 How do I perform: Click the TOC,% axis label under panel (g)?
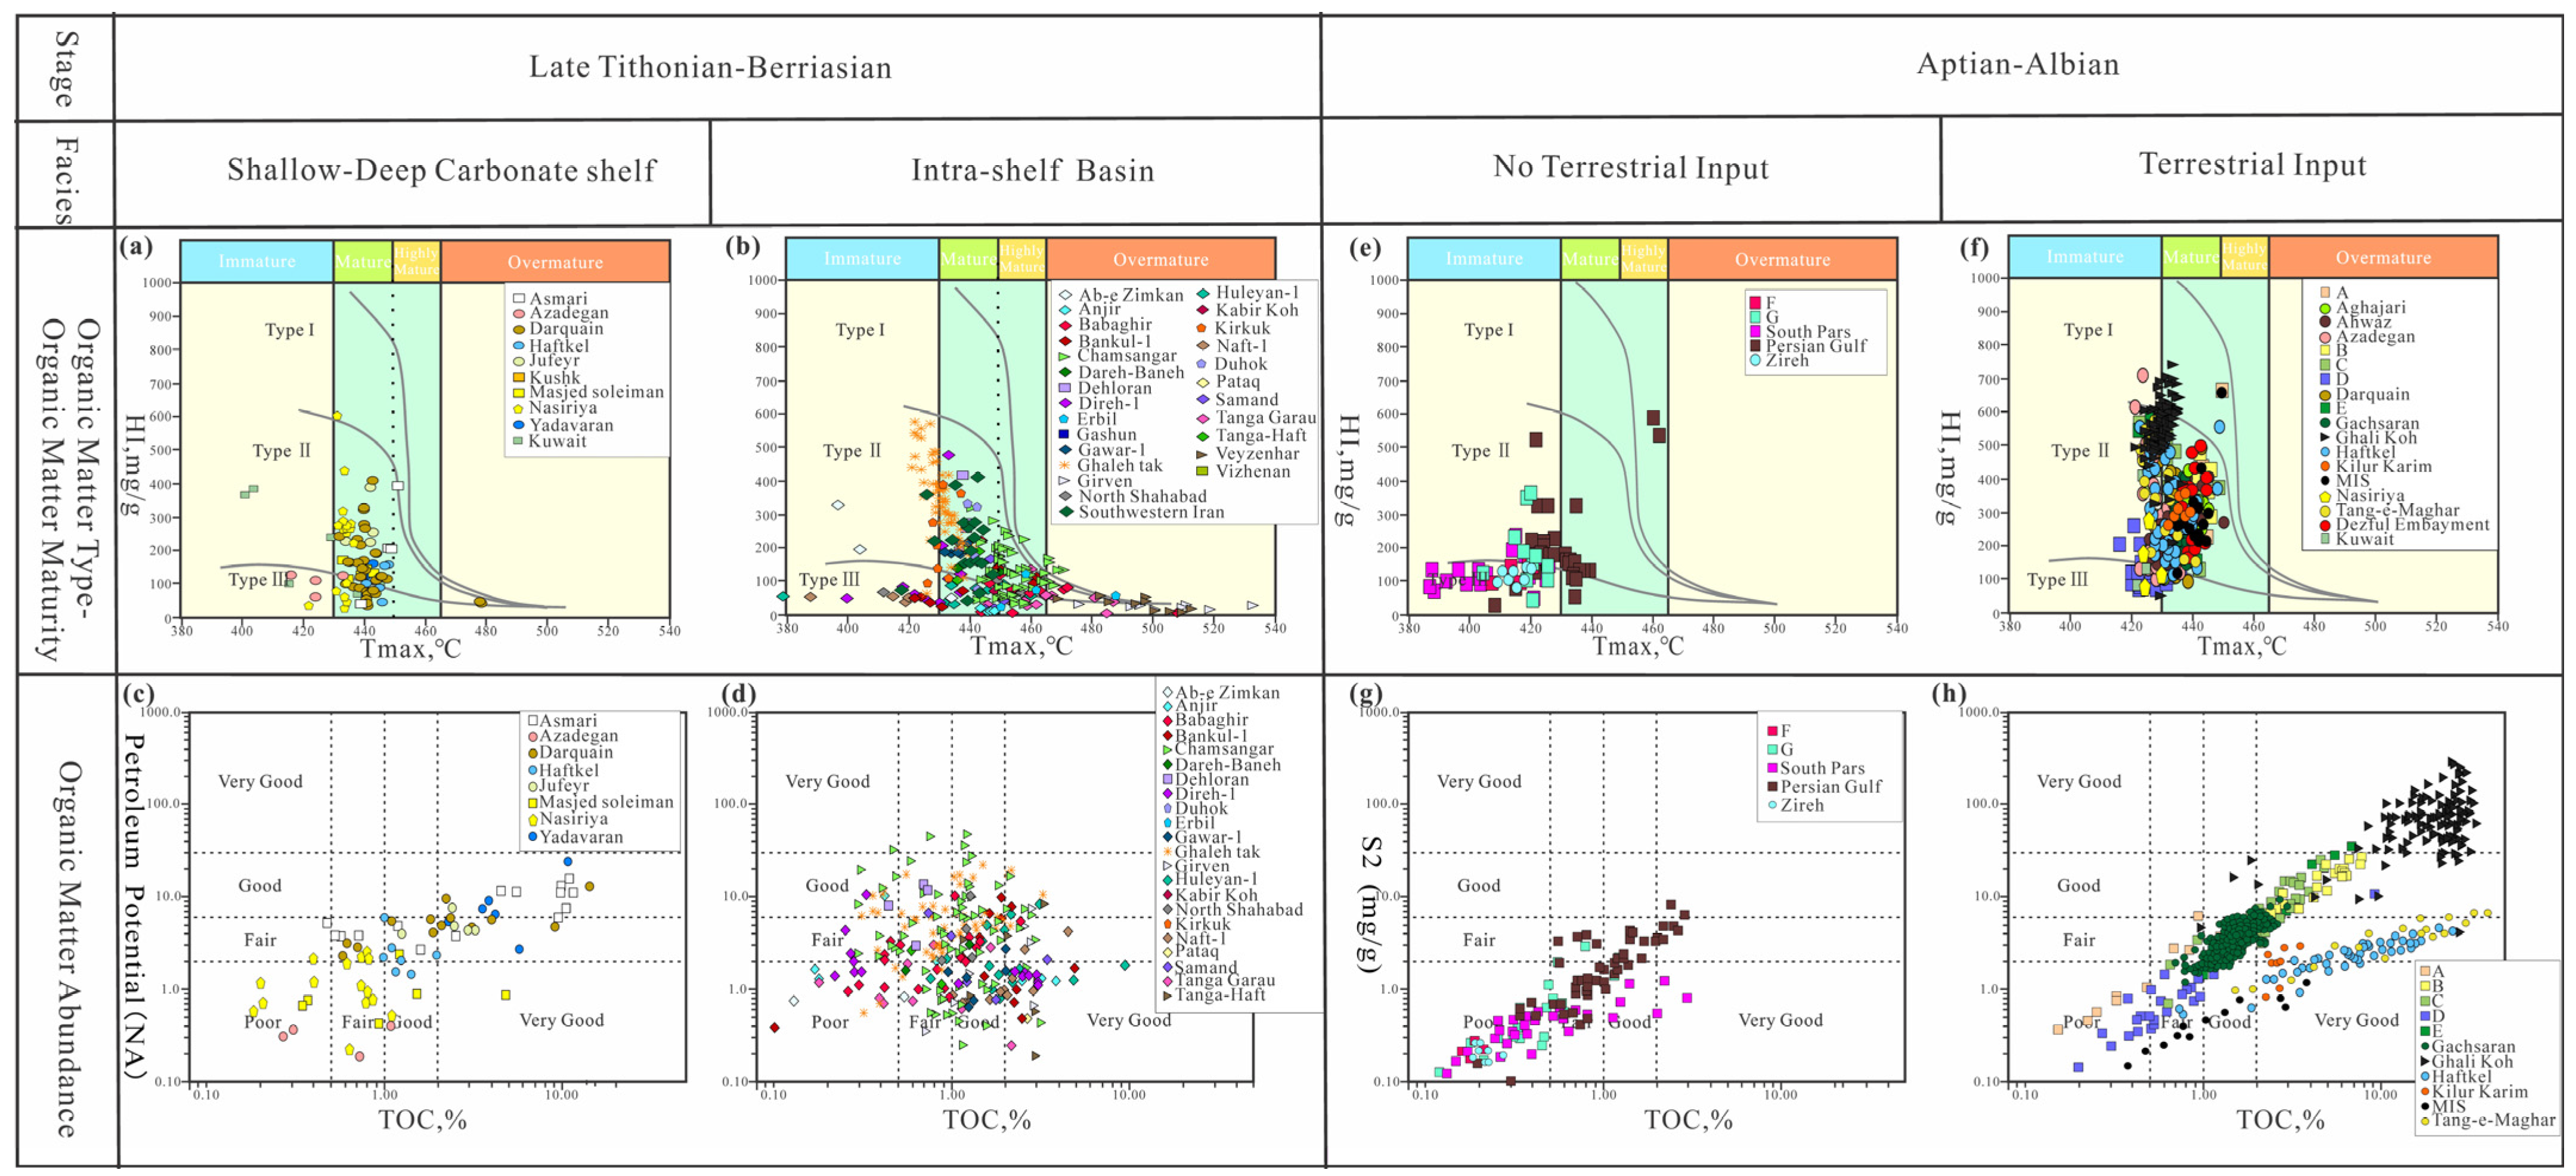click(x=1688, y=1120)
